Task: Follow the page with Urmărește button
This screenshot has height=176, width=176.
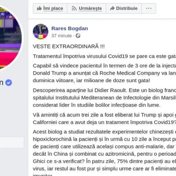Action: (x=87, y=8)
